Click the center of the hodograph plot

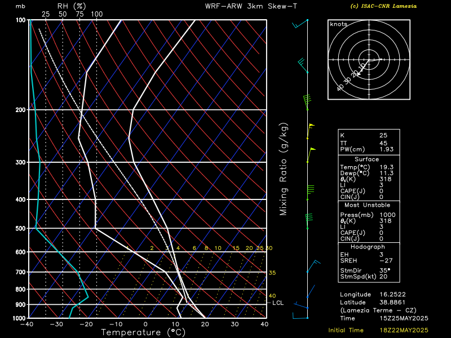369,60
